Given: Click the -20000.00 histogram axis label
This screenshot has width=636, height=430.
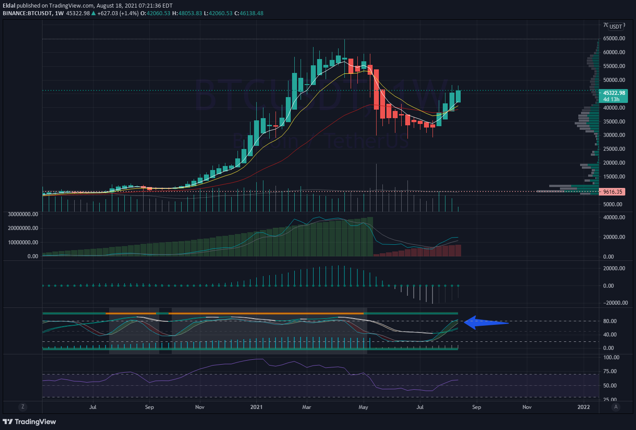Looking at the screenshot, I should point(615,303).
